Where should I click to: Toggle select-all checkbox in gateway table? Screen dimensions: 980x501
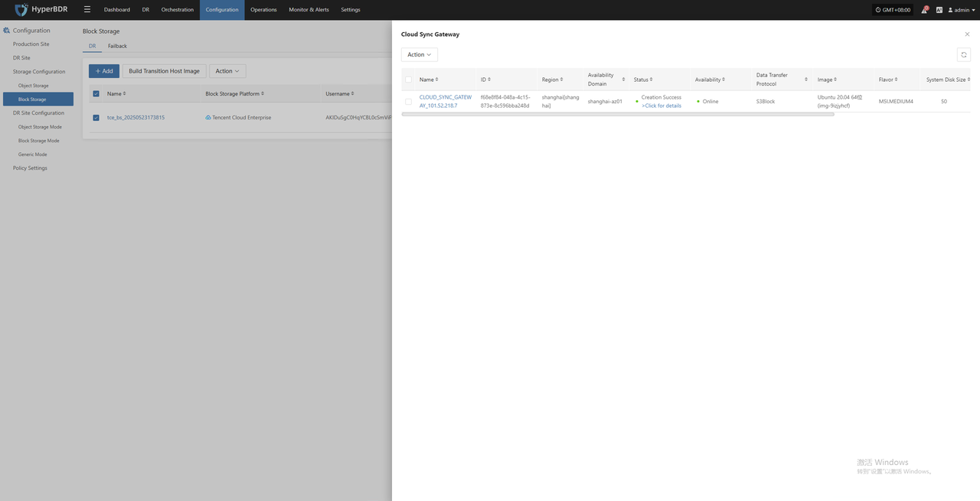(408, 80)
